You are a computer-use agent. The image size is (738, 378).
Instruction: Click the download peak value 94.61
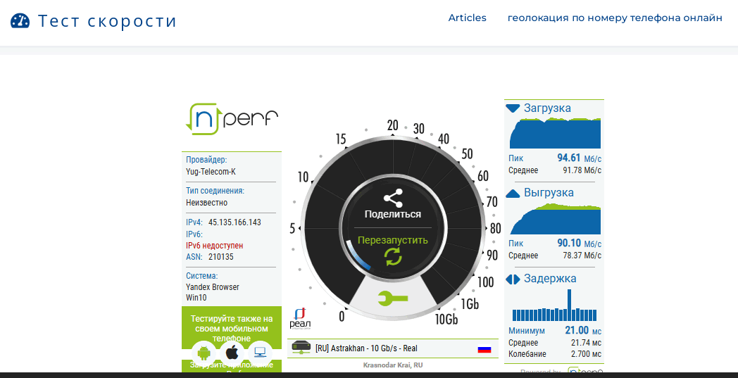tap(569, 158)
